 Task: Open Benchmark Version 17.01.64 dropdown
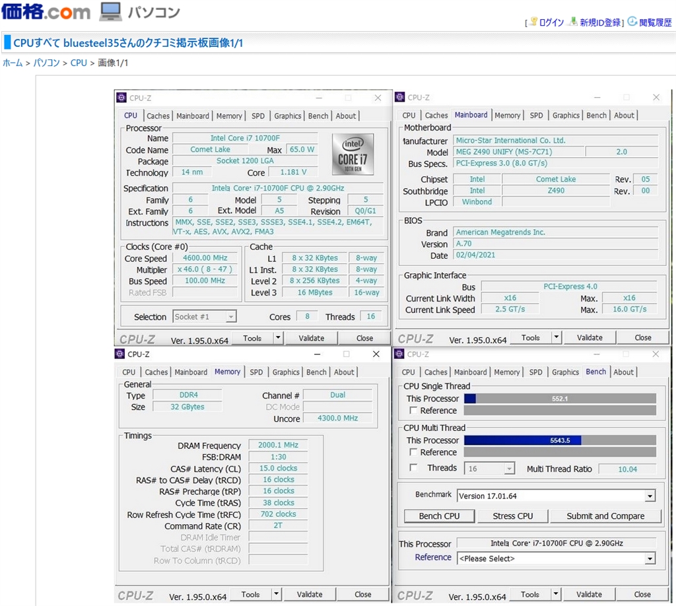click(556, 496)
